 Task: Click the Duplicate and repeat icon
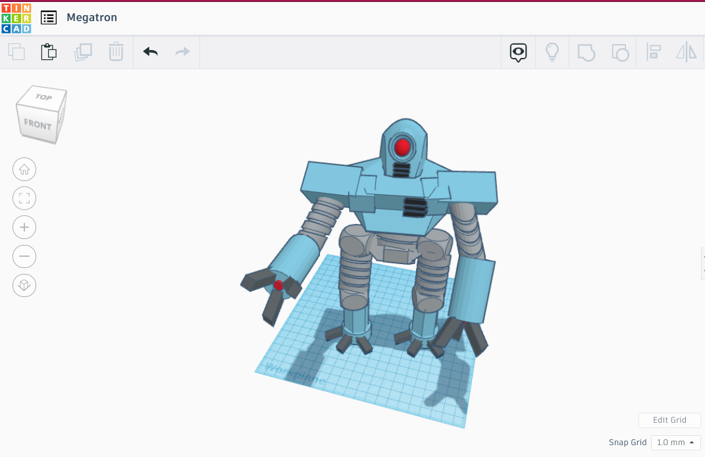click(x=83, y=52)
